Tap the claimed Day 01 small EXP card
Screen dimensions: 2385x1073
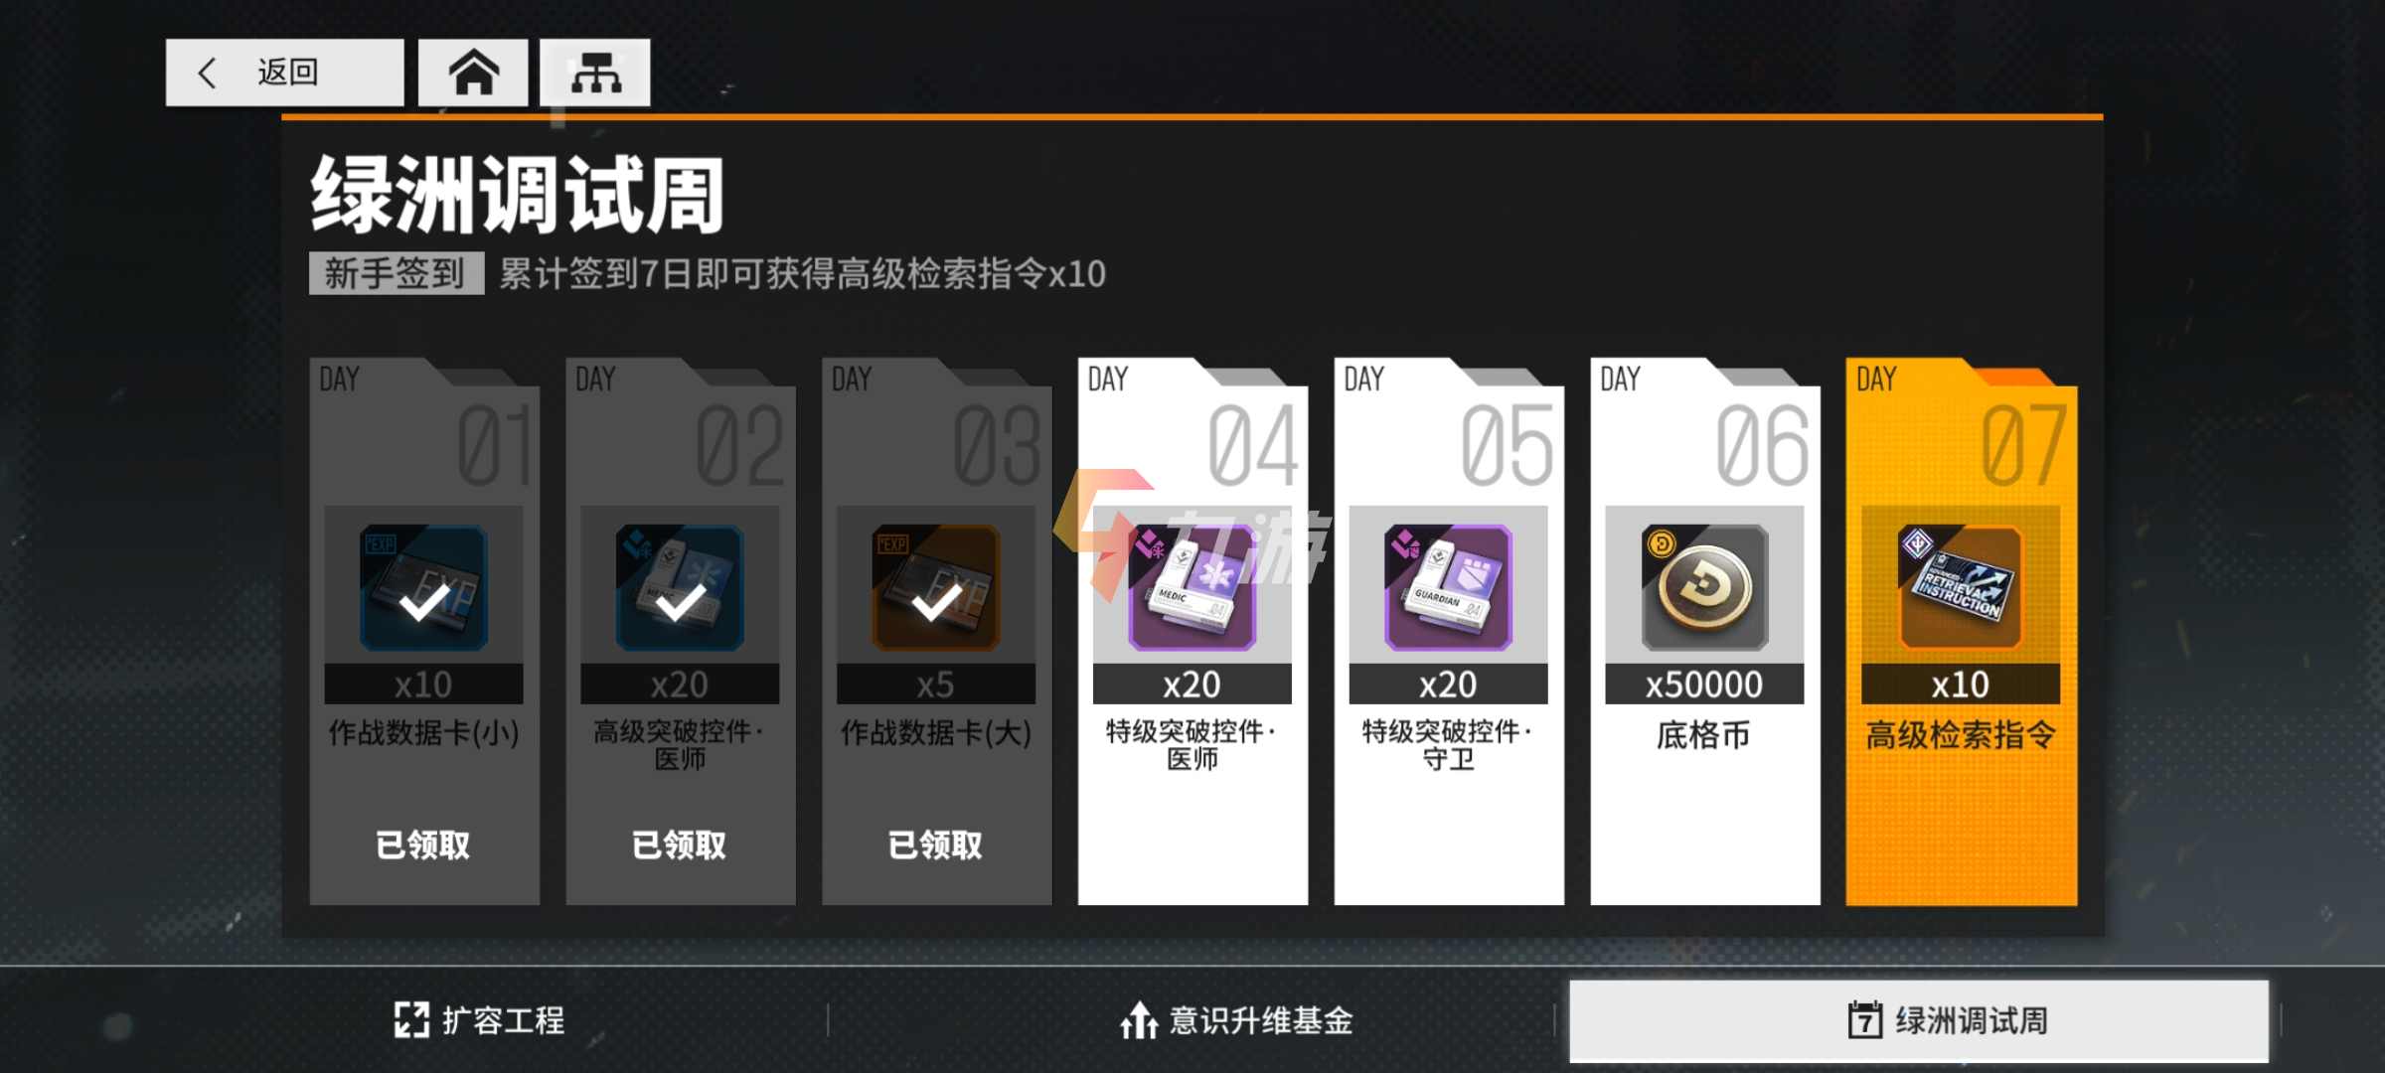[x=423, y=587]
